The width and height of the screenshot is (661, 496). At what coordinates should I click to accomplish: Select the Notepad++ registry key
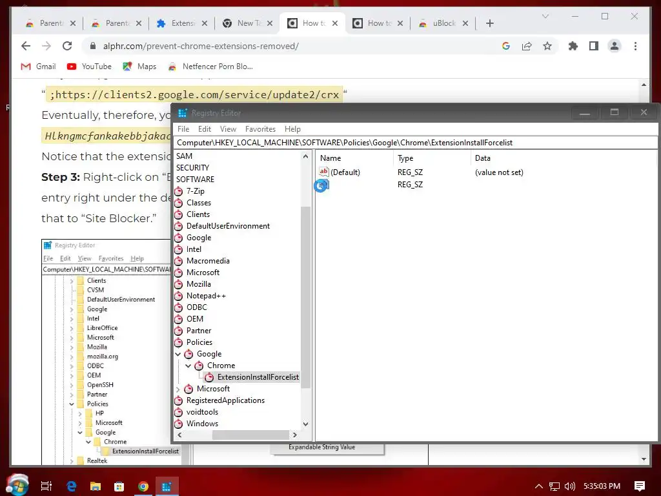coord(206,296)
